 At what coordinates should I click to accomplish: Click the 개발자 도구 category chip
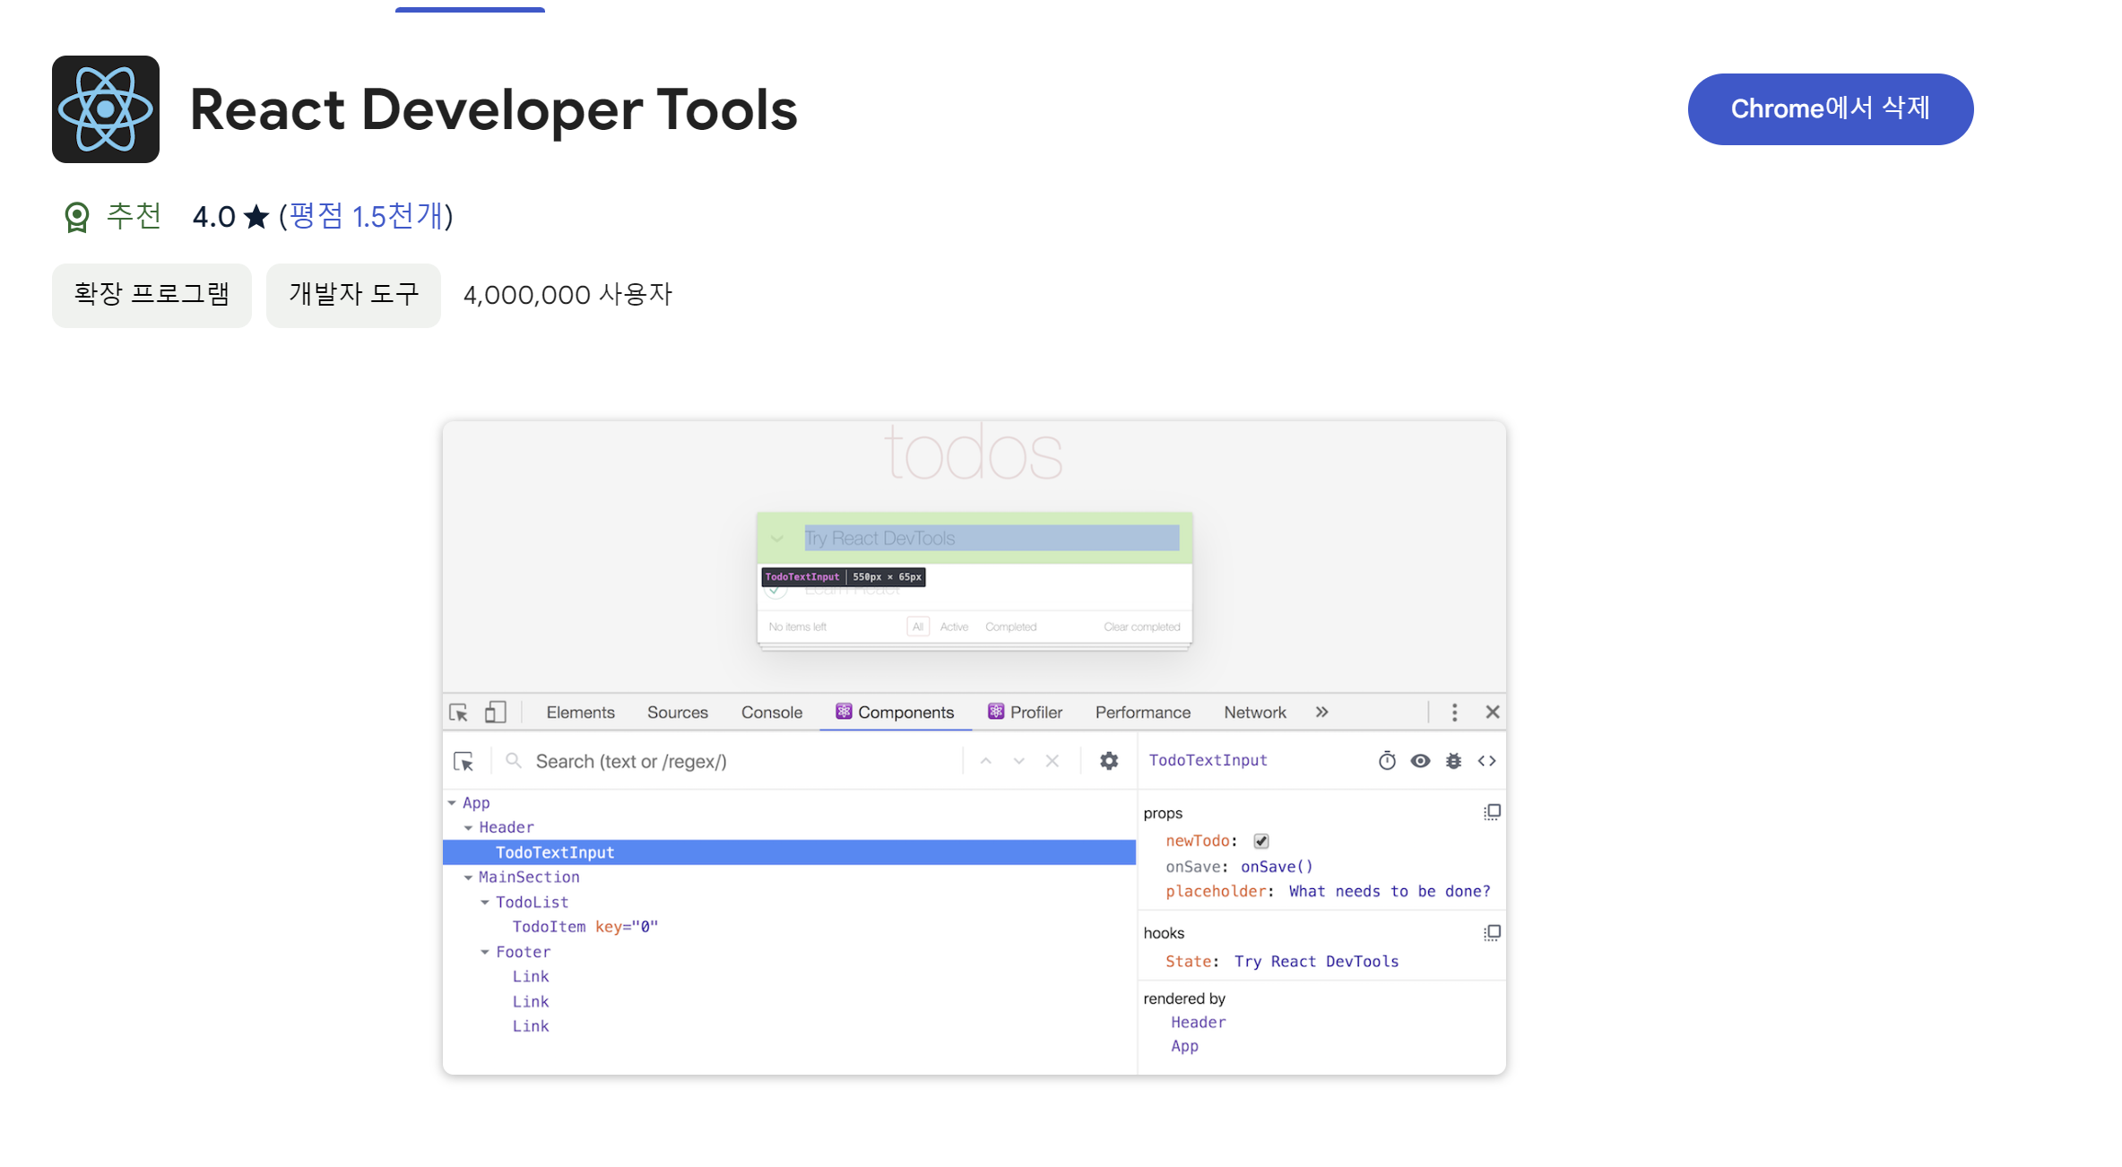point(353,295)
